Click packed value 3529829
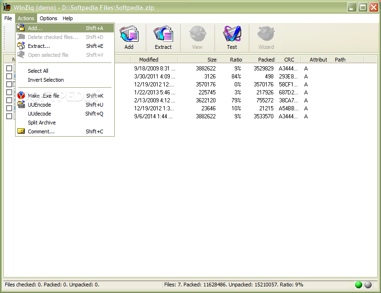This screenshot has height=293, width=381. point(263,69)
